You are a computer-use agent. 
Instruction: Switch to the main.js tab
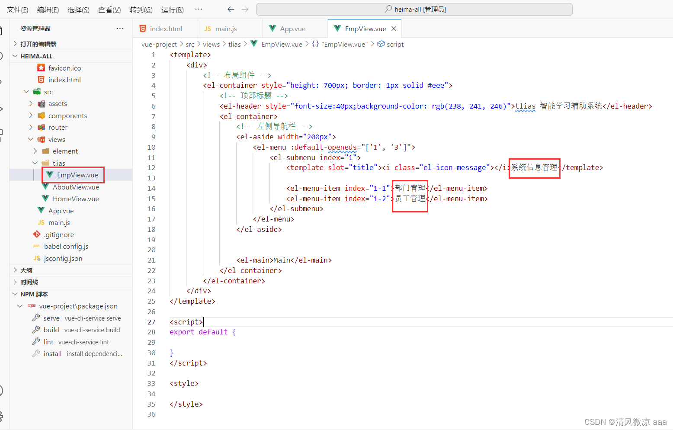(x=230, y=29)
